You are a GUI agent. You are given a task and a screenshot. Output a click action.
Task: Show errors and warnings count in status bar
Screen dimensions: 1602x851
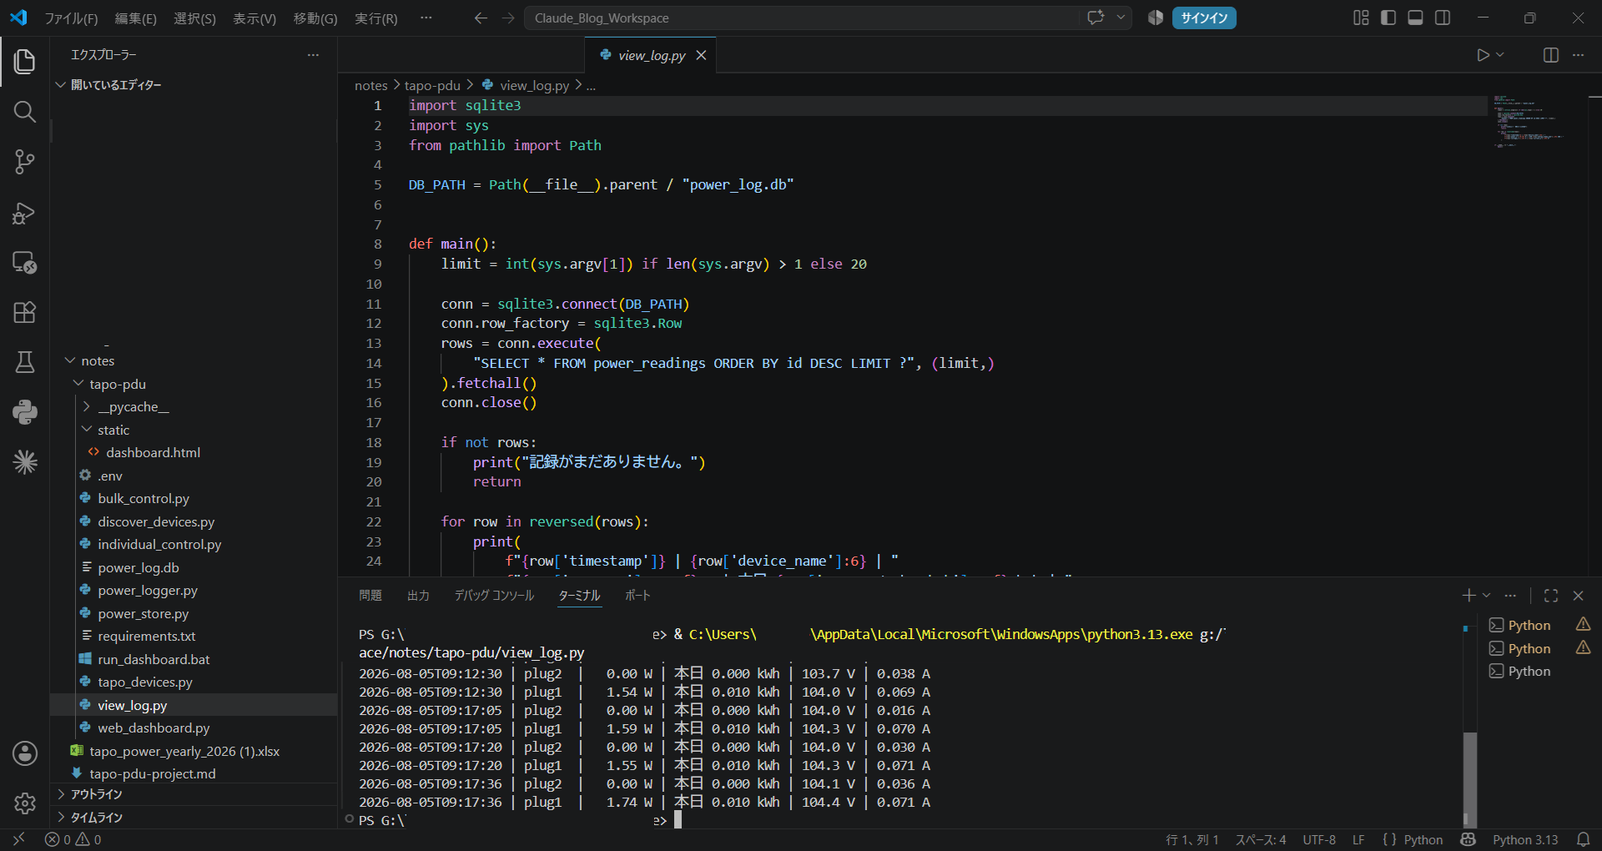tap(73, 839)
